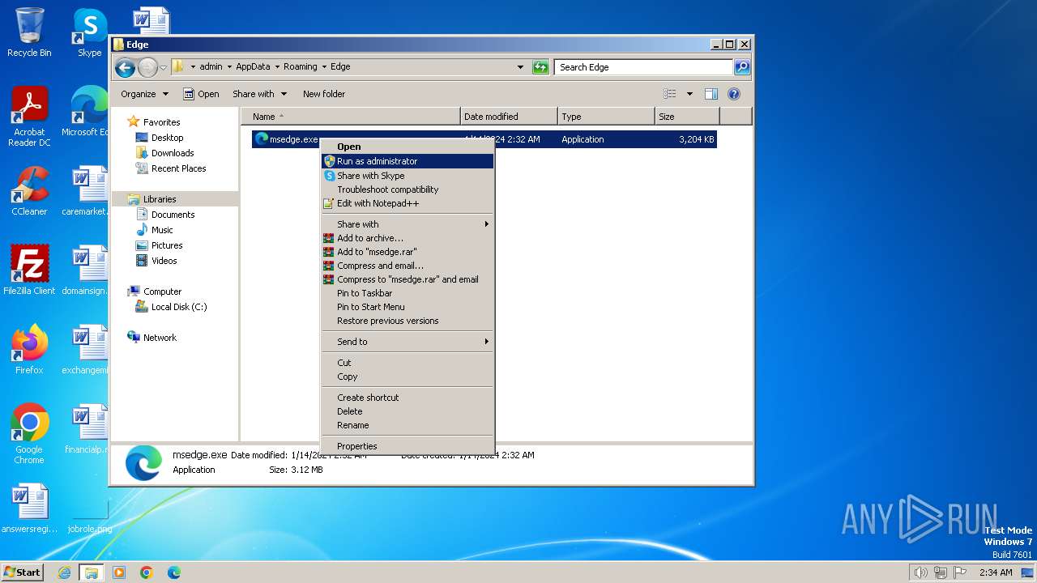Open the Music library
The image size is (1037, 583).
(x=162, y=230)
